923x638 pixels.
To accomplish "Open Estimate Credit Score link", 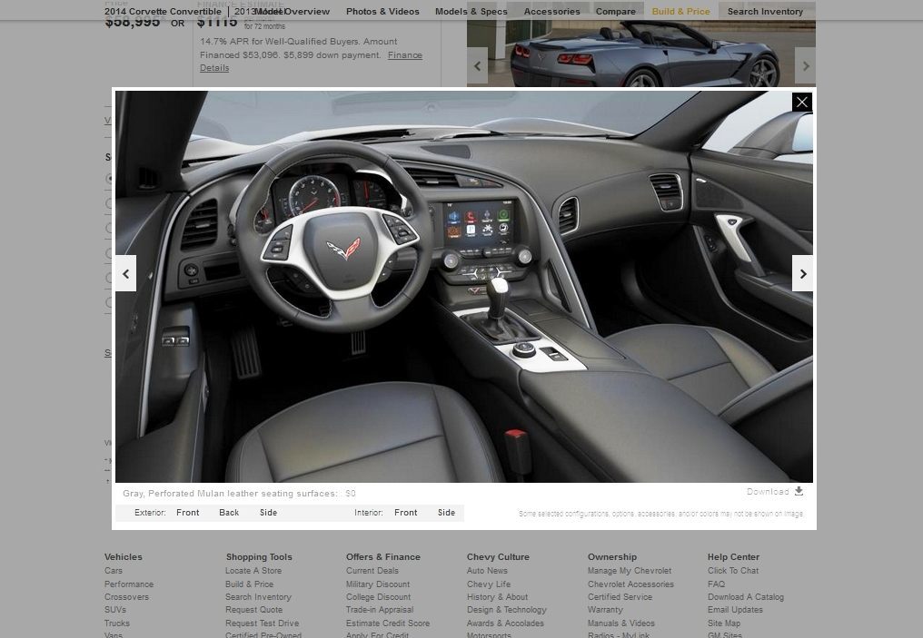I will [x=388, y=623].
